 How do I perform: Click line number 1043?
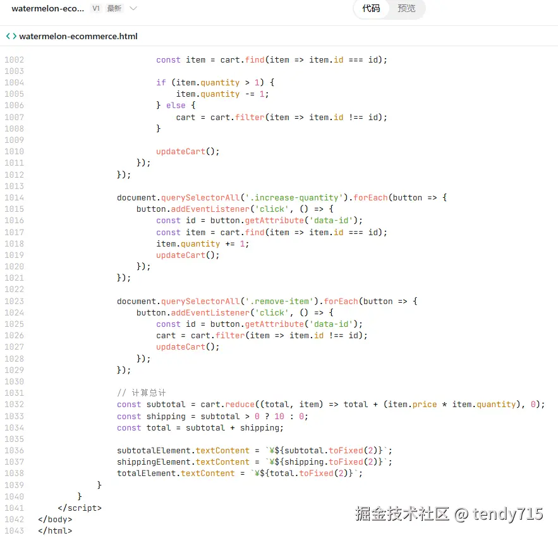point(14,530)
